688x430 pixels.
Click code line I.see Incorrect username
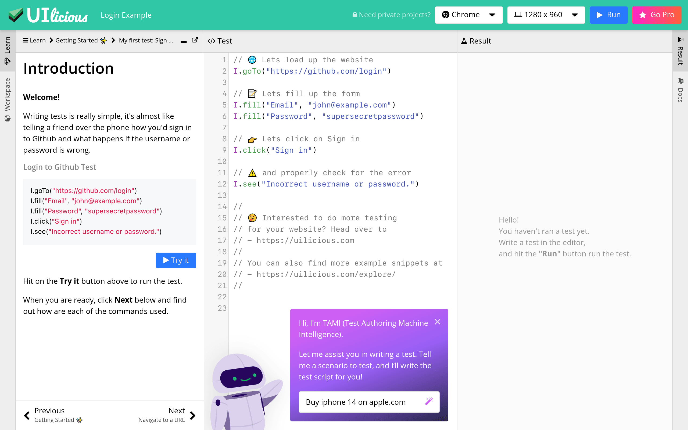(326, 184)
